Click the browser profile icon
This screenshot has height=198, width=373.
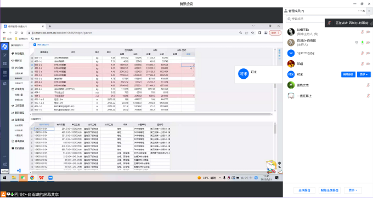265,33
